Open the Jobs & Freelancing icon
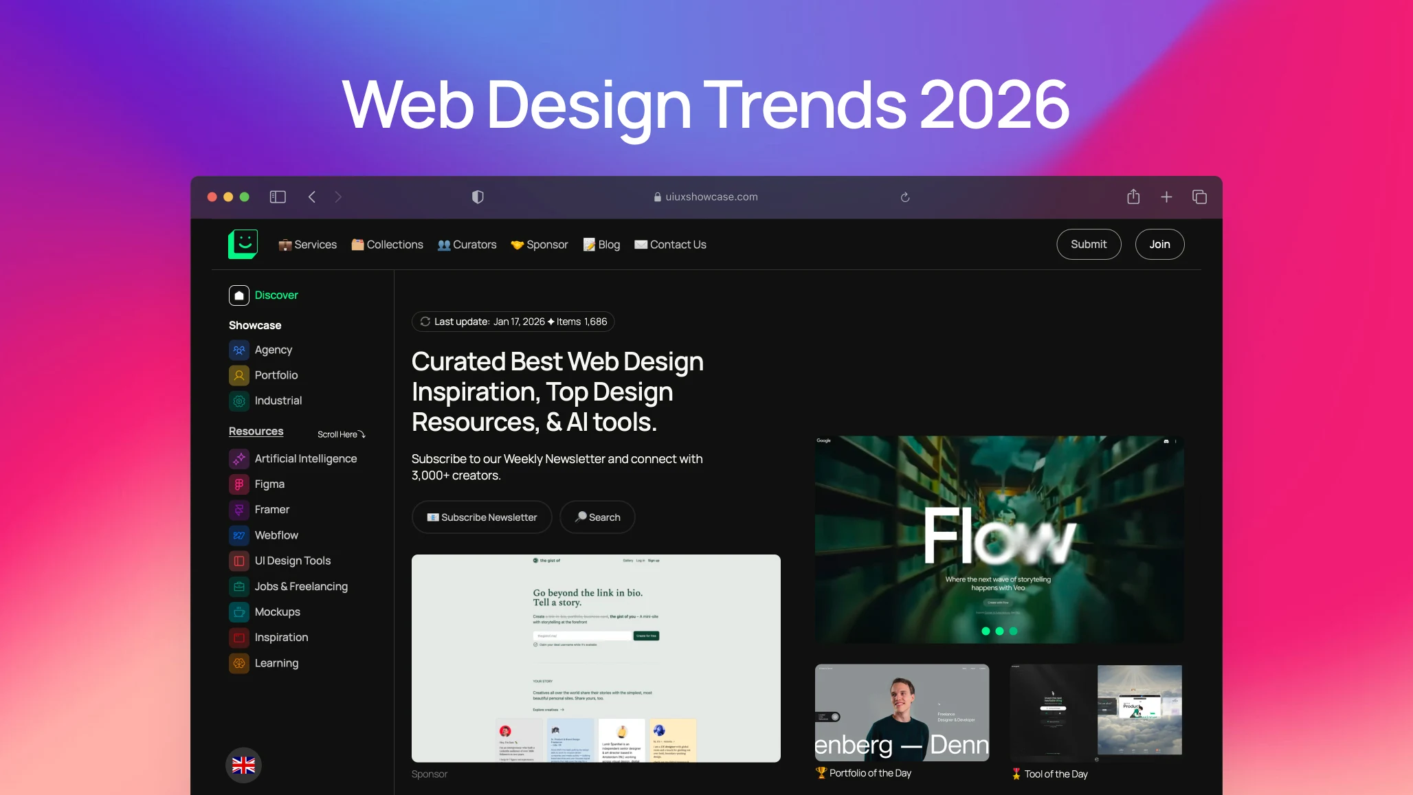Viewport: 1413px width, 795px height. pyautogui.click(x=238, y=586)
